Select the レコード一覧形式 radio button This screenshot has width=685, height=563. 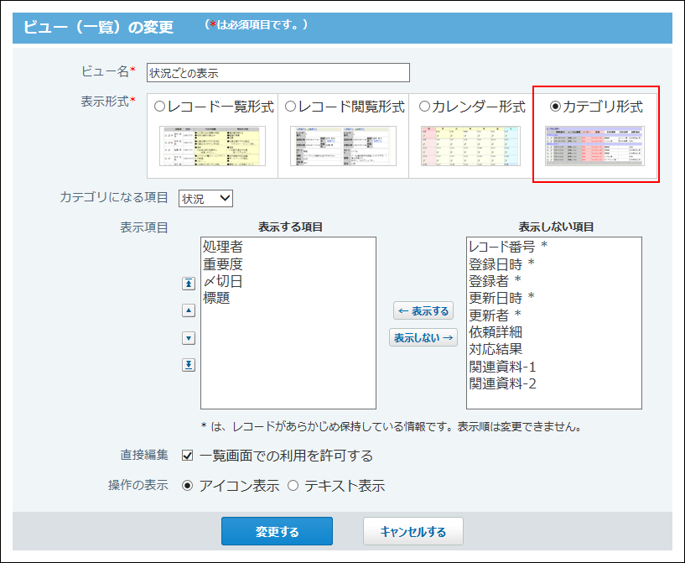(x=159, y=107)
